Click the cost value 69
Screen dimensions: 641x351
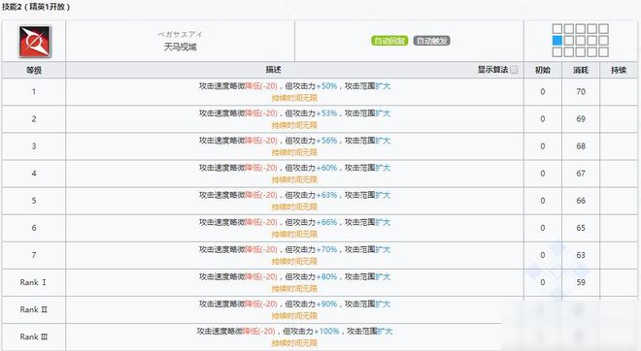coord(581,119)
